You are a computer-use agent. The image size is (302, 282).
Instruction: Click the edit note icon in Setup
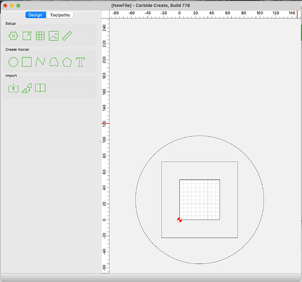[x=27, y=36]
